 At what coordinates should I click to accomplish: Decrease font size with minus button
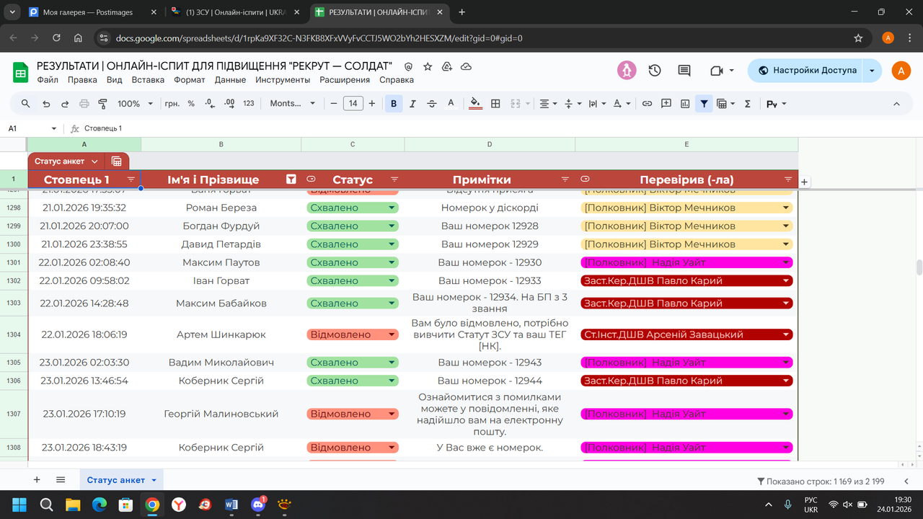click(x=334, y=104)
